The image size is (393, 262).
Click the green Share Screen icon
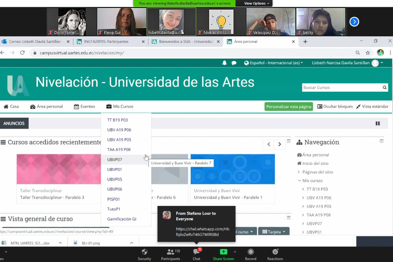(223, 252)
